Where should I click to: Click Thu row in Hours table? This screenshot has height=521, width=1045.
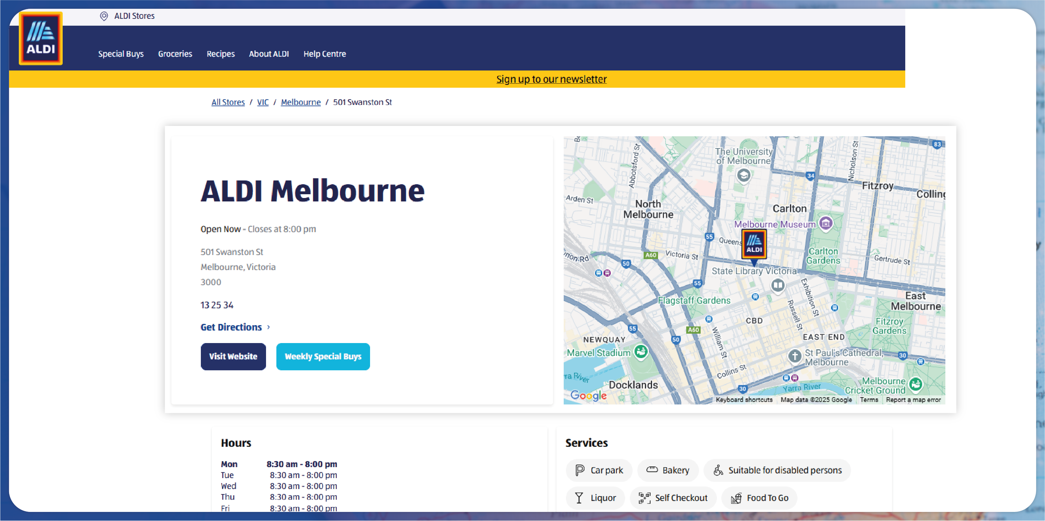click(x=279, y=497)
